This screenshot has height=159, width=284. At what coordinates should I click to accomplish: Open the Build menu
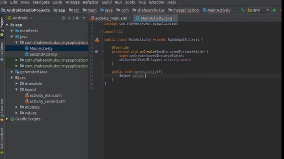pos(107,2)
